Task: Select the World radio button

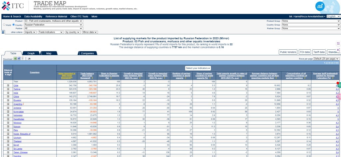Action: pos(4,25)
